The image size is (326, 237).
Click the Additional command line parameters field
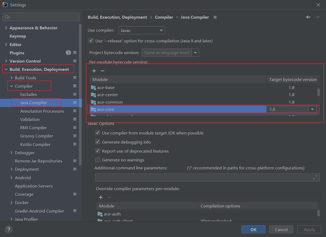click(x=208, y=177)
